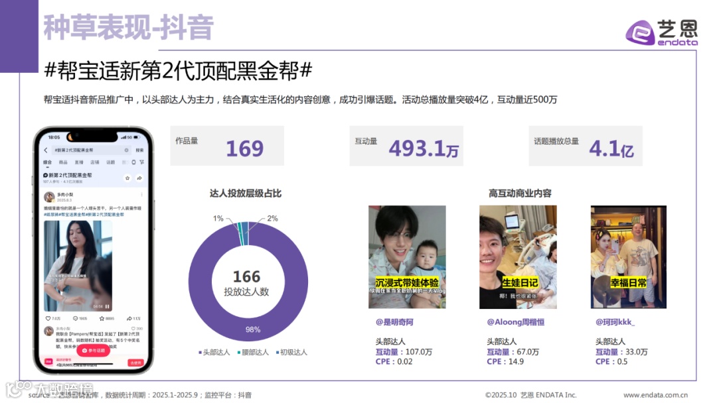717x403 pixels.
Task: Tap the comment icon under the video
Action: [x=76, y=319]
